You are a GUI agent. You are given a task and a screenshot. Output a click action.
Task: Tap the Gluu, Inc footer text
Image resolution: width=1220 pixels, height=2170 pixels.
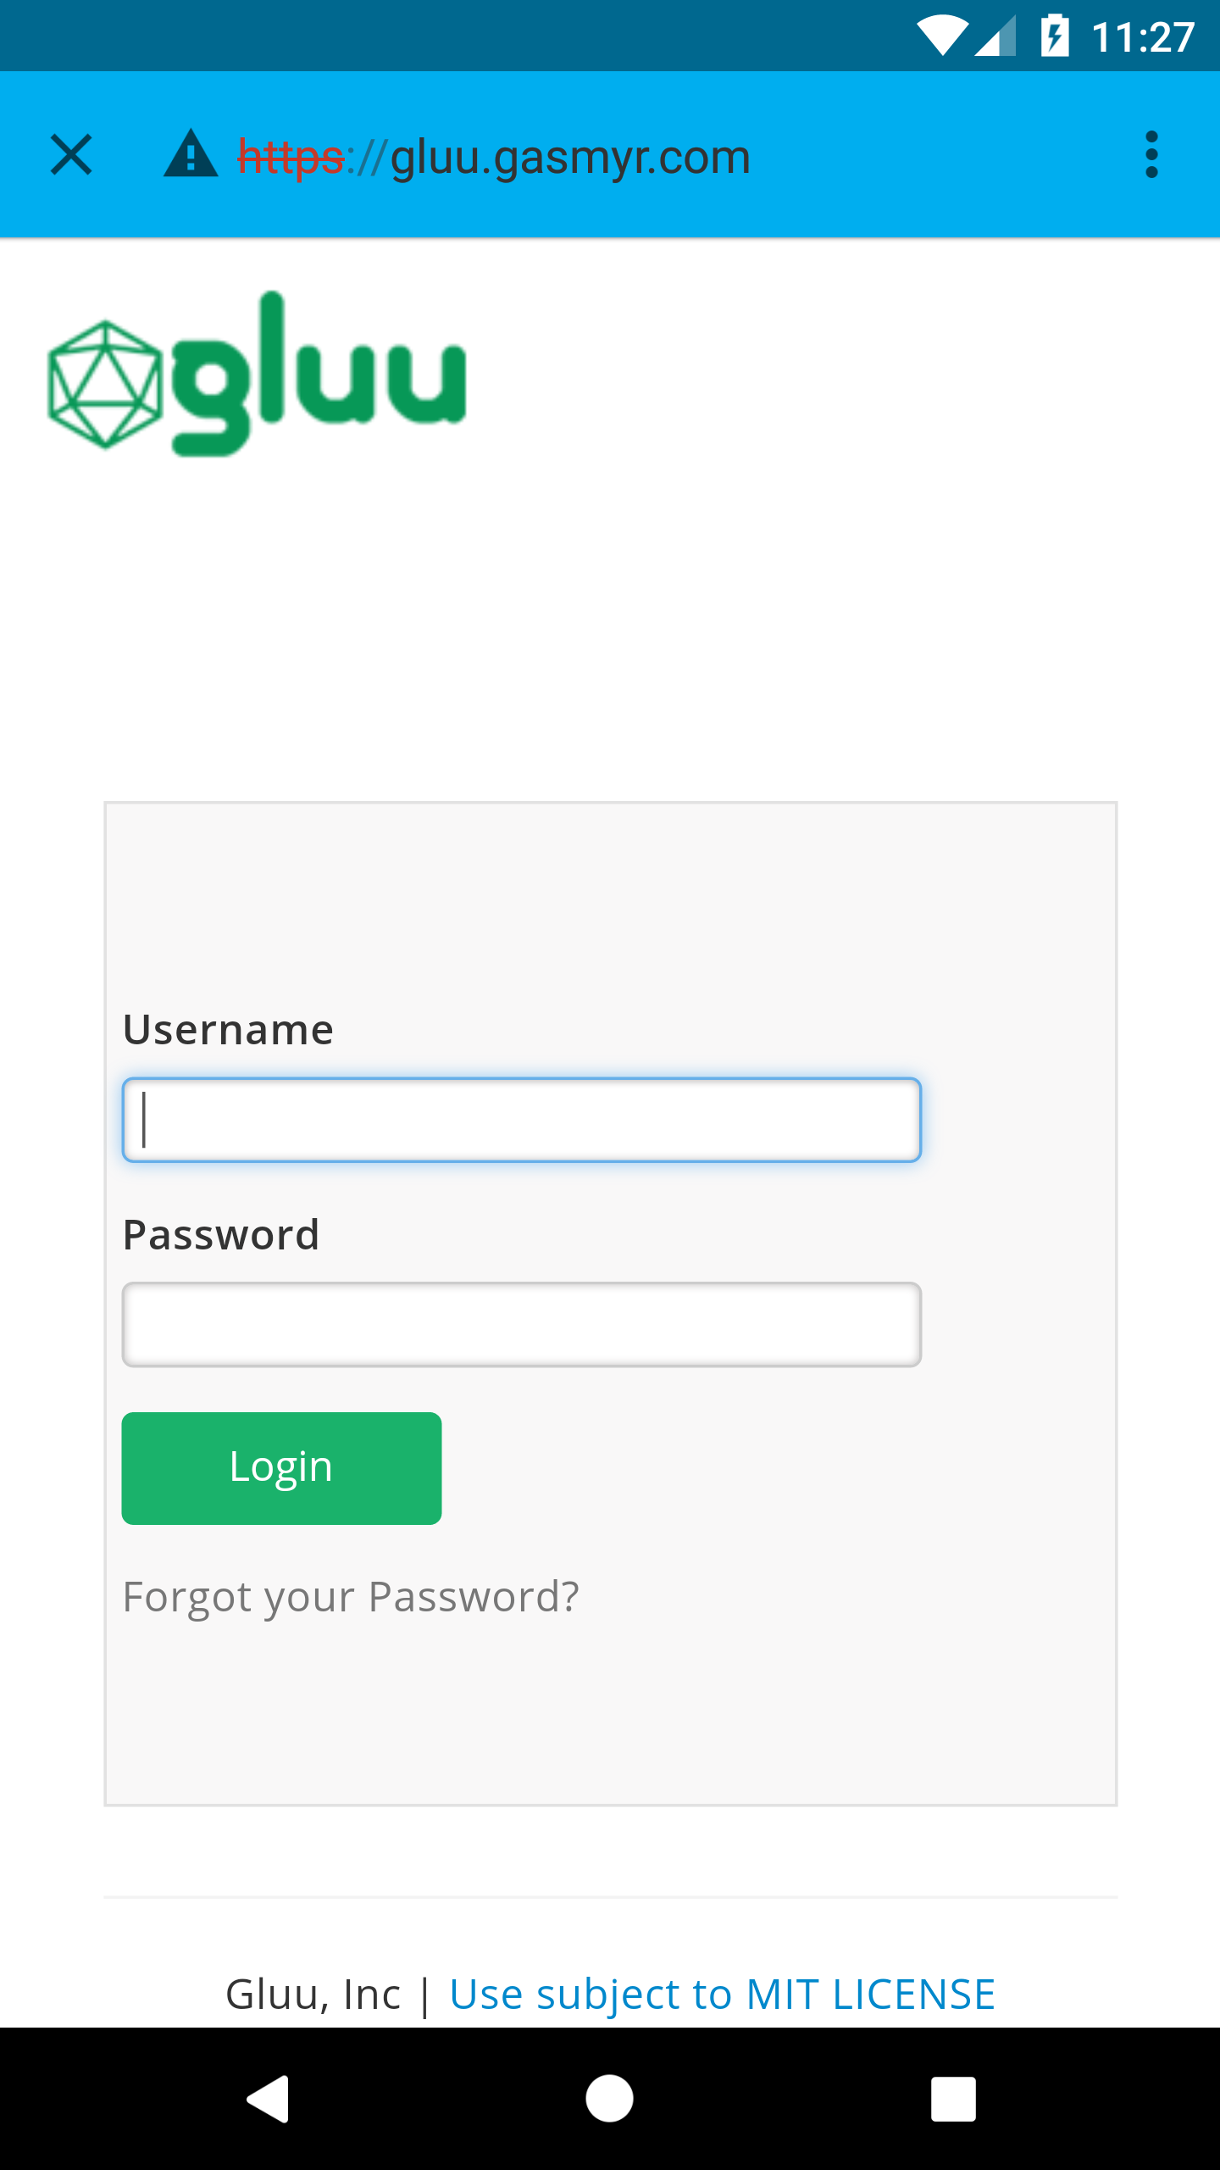(313, 1994)
